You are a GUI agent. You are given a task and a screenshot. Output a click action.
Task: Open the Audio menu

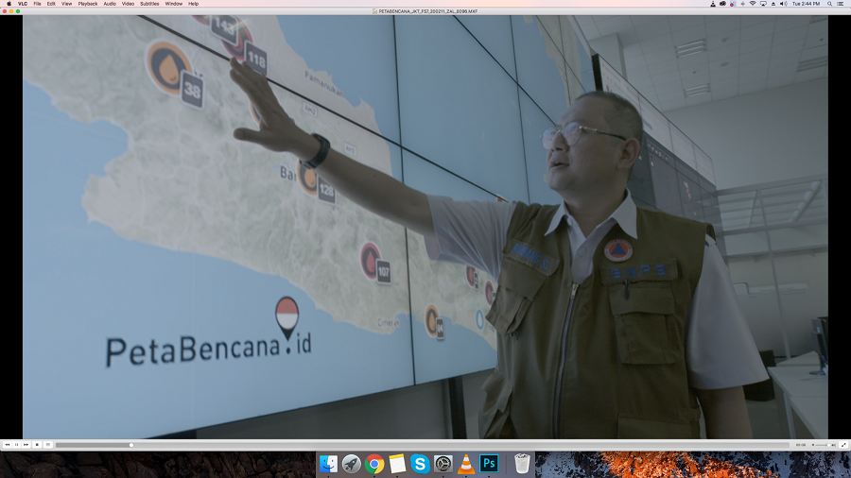click(110, 4)
